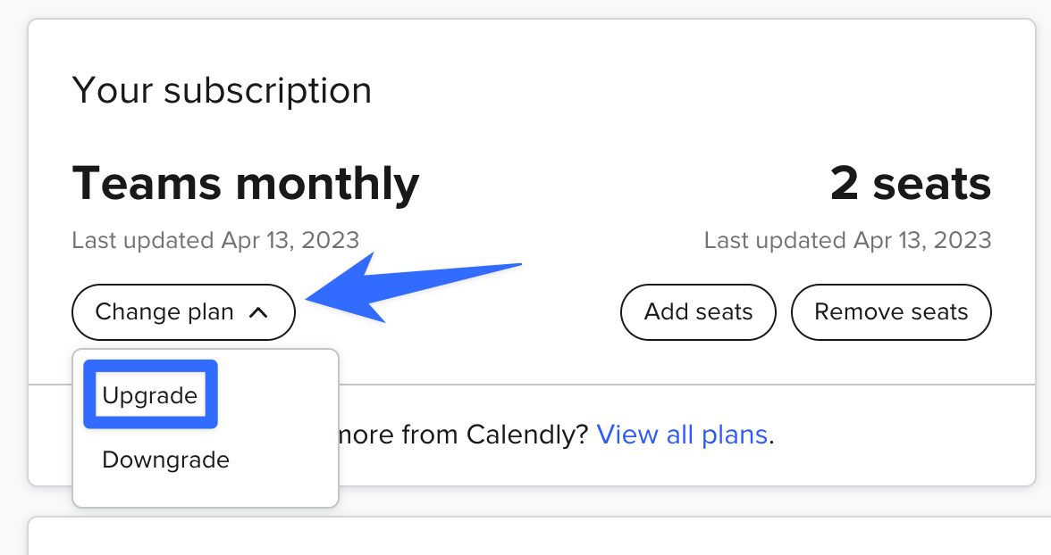Click the blank space between plan name and seats
The width and height of the screenshot is (1051, 555).
[x=617, y=184]
